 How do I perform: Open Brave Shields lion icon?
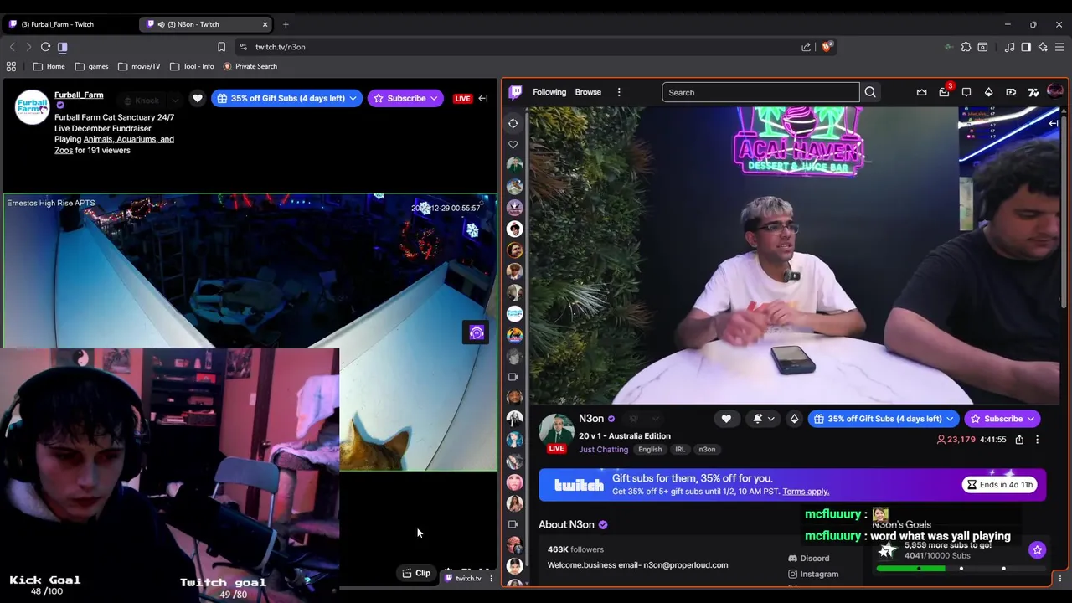click(x=827, y=47)
